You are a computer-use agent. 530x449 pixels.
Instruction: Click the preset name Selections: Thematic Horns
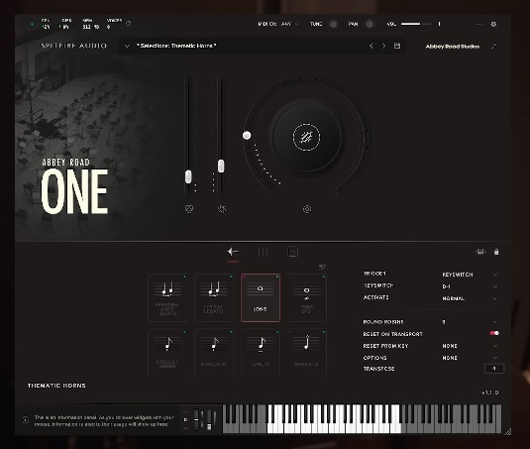point(176,46)
